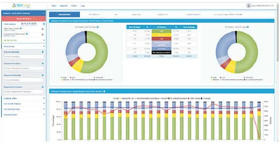Click the MedCurrent logo

click(21, 6)
